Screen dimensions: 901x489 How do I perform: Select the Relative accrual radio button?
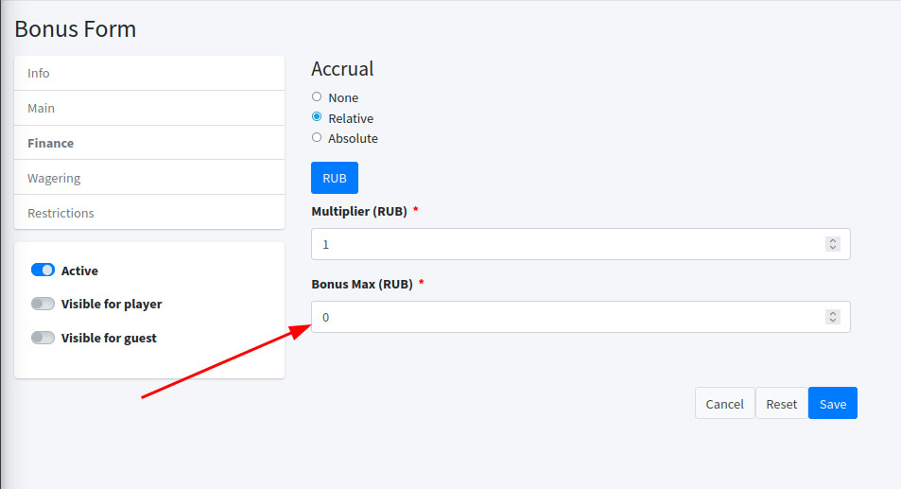(317, 117)
